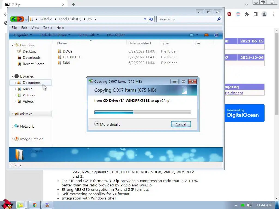Screen dimensions: 279x209
Task: Click the green back arrow in Explorer
Action: (14, 19)
